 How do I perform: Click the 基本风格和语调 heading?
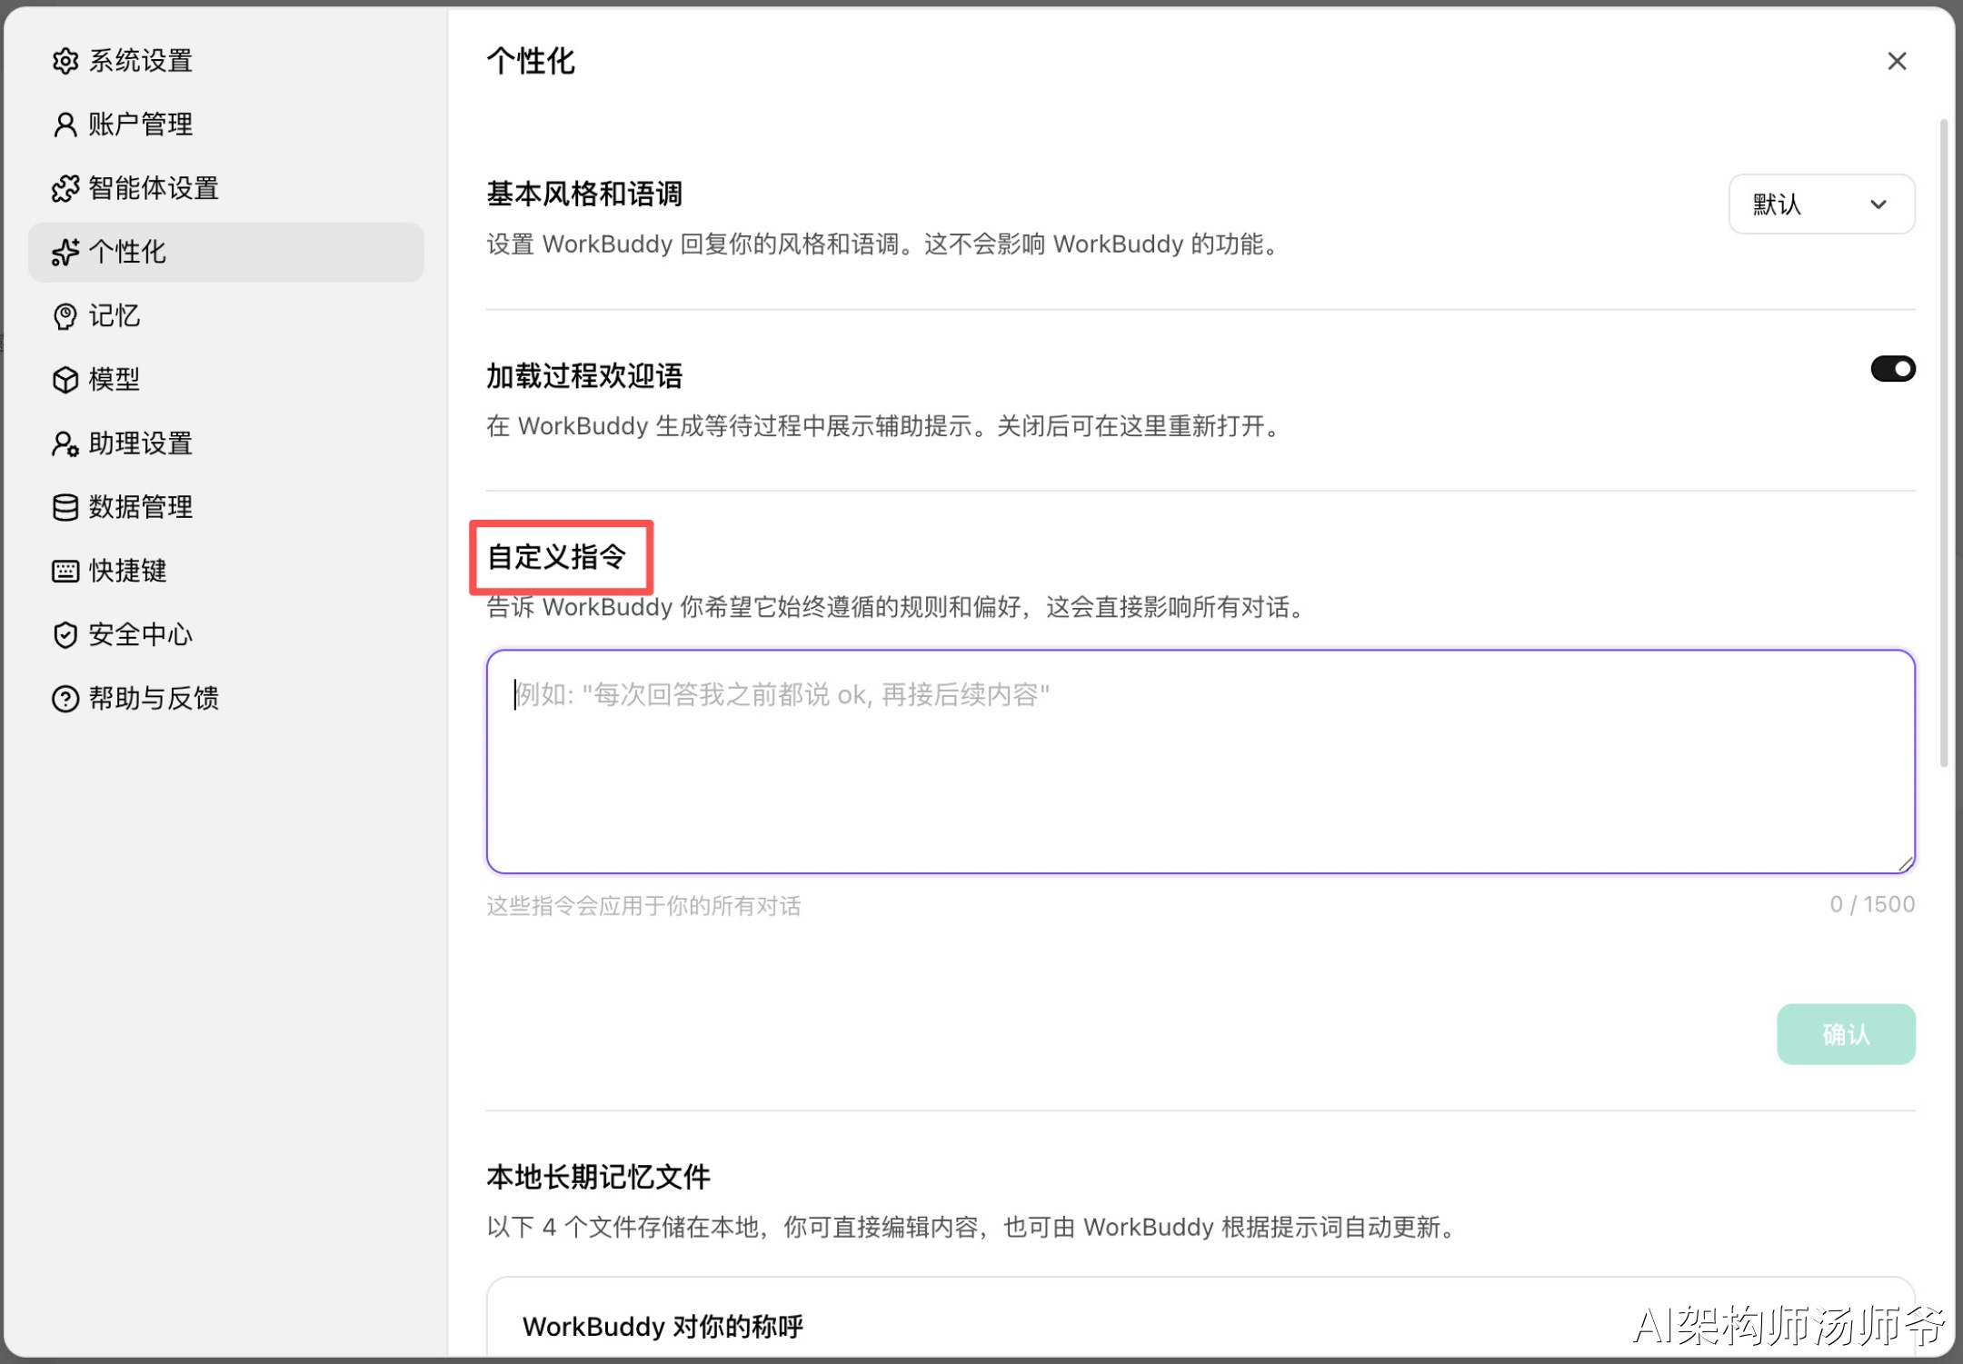coord(584,194)
